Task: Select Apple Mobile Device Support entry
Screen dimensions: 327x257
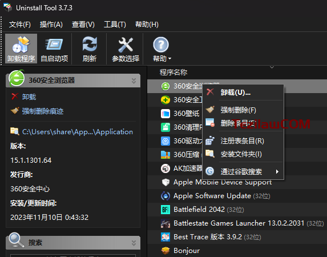Action: pyautogui.click(x=237, y=182)
